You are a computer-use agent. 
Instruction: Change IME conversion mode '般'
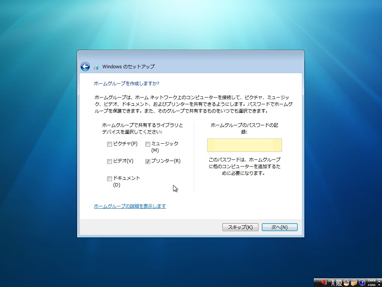point(339,283)
